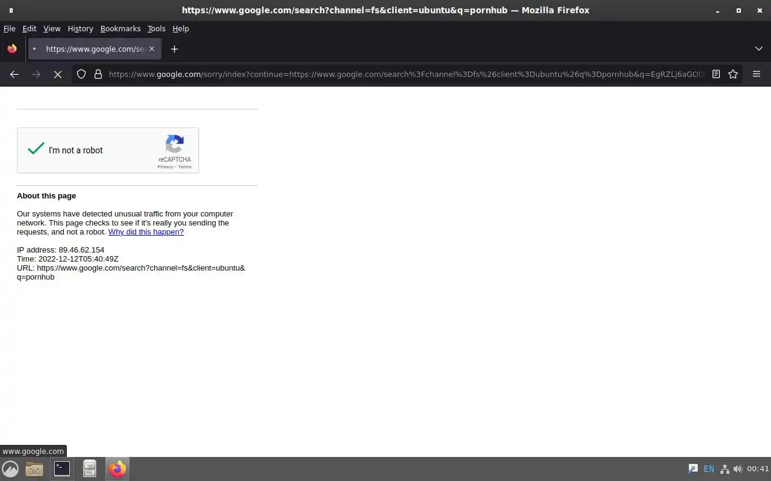Open the volume speaker tray icon
The image size is (771, 481).
738,469
